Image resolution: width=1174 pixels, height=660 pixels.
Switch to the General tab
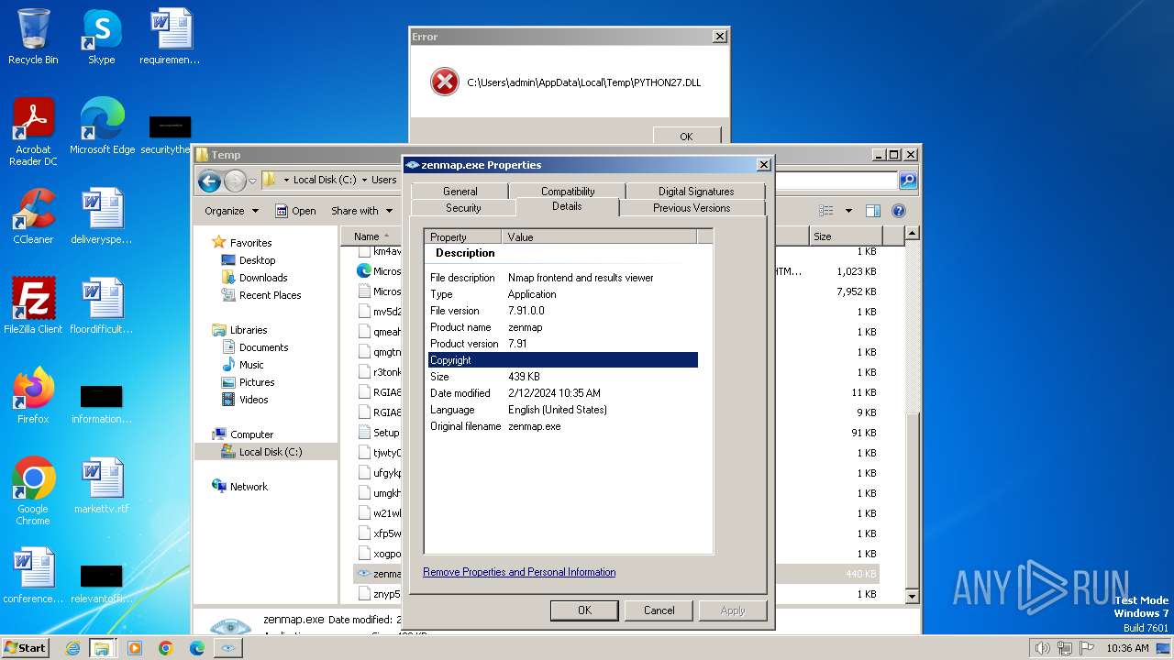[460, 192]
